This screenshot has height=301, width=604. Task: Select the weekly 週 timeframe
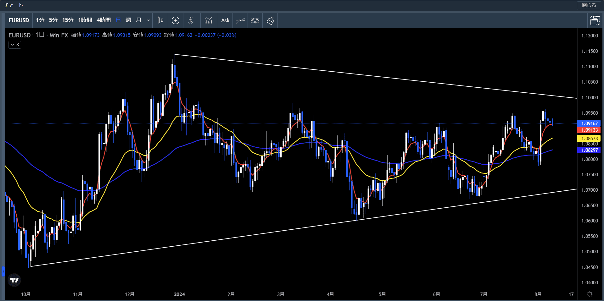coord(128,20)
